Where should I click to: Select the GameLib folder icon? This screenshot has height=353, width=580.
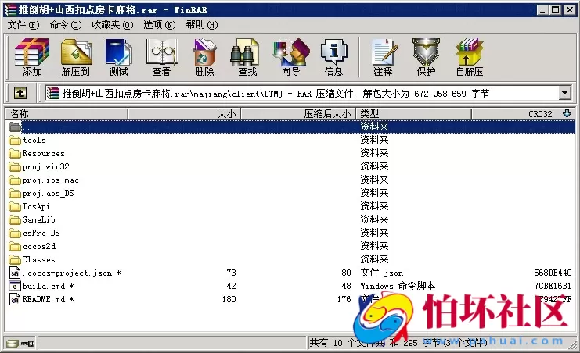(x=15, y=220)
